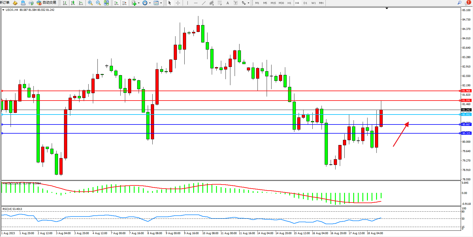Screen dimensions: 473x237
Task: Select the draw trendline tool
Action: (203, 3)
